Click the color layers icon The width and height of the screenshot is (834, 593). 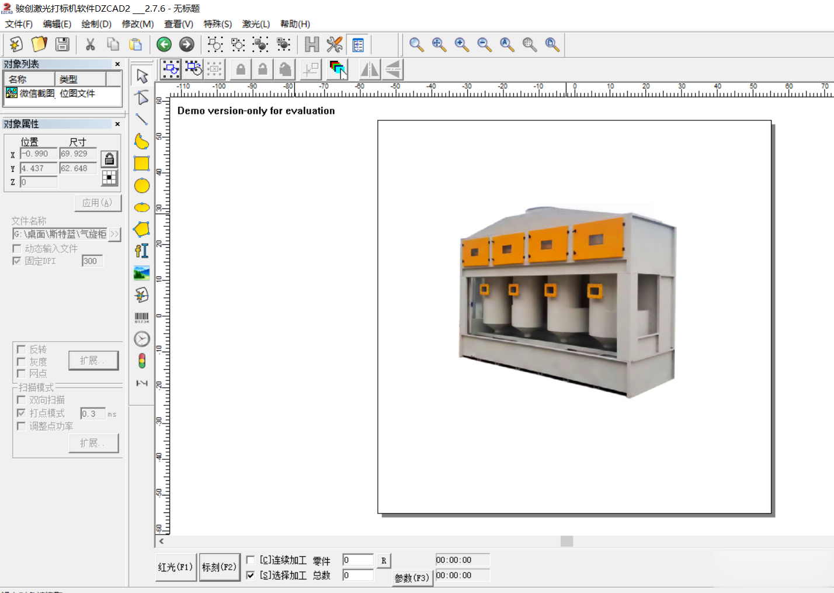coord(338,70)
